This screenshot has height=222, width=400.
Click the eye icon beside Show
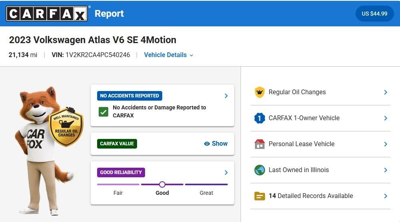click(207, 144)
